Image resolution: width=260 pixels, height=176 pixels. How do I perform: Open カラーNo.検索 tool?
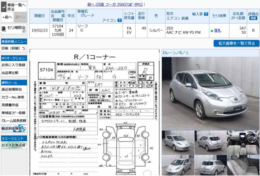pos(14,97)
